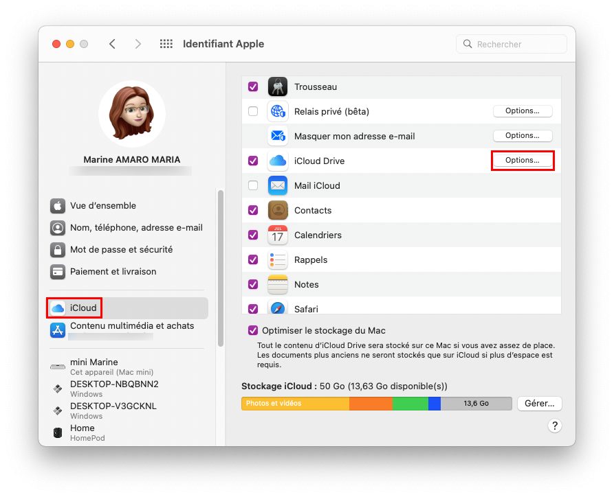Select Mot de passe et sécurité
This screenshot has height=497, width=614.
(x=121, y=250)
